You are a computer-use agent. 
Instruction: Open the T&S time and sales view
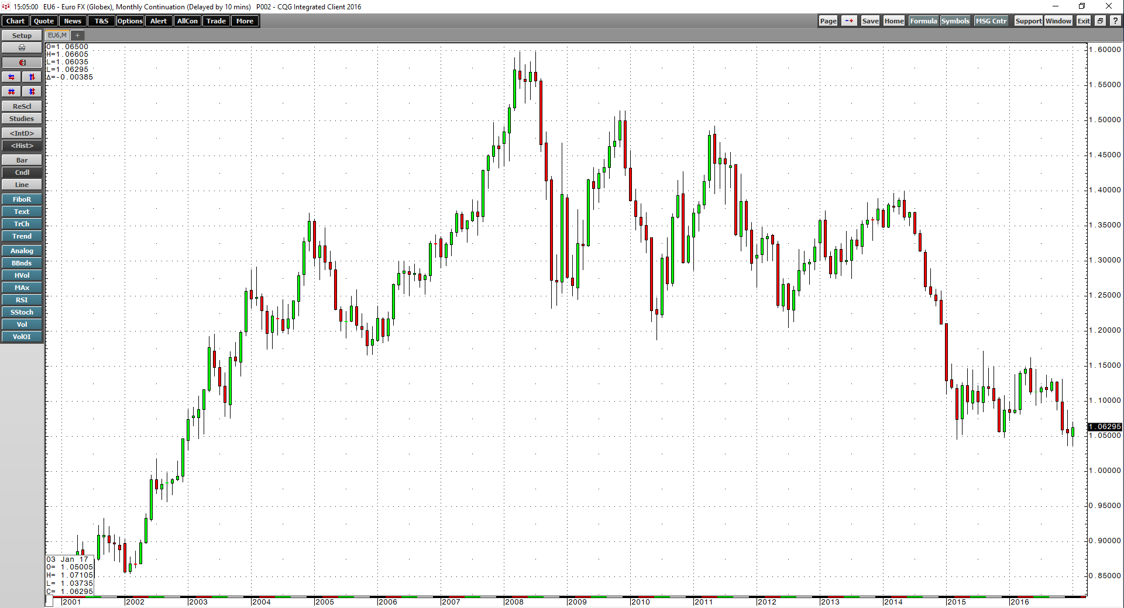(x=101, y=21)
